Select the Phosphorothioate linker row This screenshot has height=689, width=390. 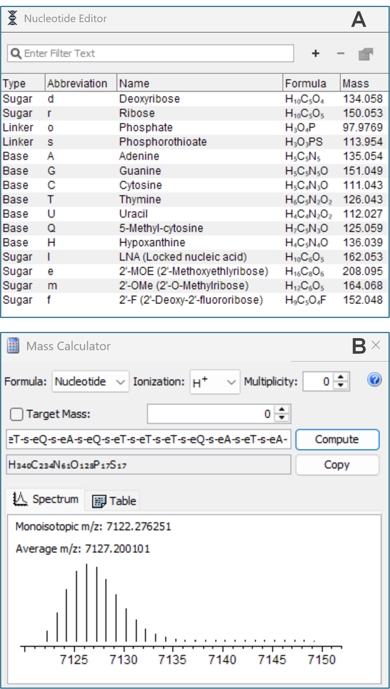pos(163,142)
